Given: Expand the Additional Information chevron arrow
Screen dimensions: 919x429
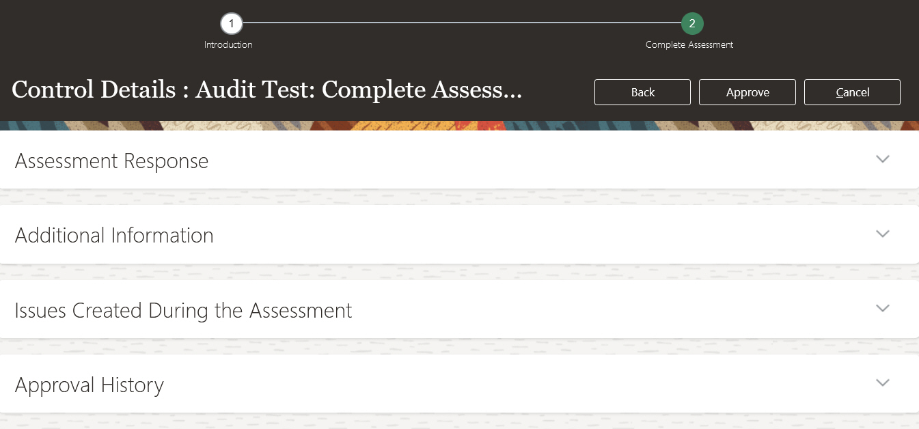Looking at the screenshot, I should pyautogui.click(x=882, y=234).
